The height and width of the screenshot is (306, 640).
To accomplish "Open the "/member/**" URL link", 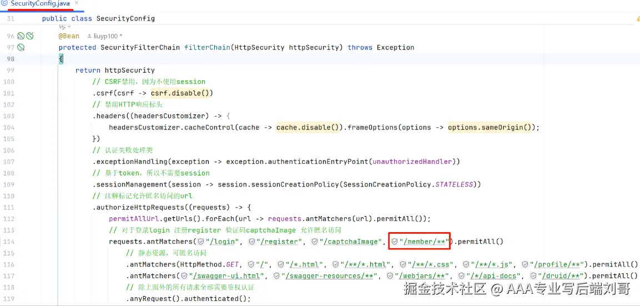I will [x=424, y=242].
